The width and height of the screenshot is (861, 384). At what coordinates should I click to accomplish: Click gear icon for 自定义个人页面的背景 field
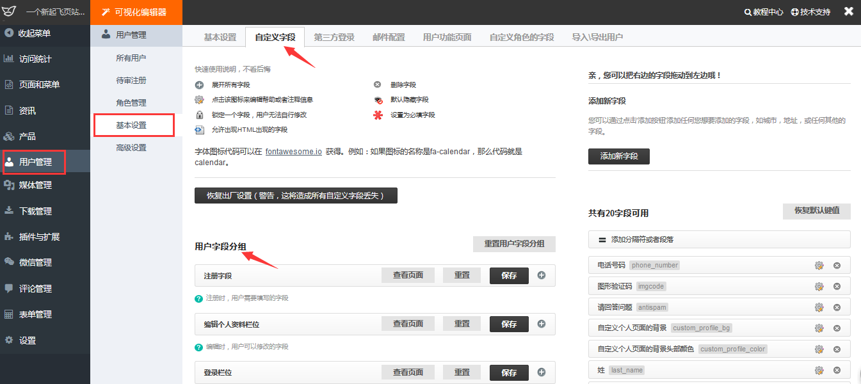(x=819, y=328)
